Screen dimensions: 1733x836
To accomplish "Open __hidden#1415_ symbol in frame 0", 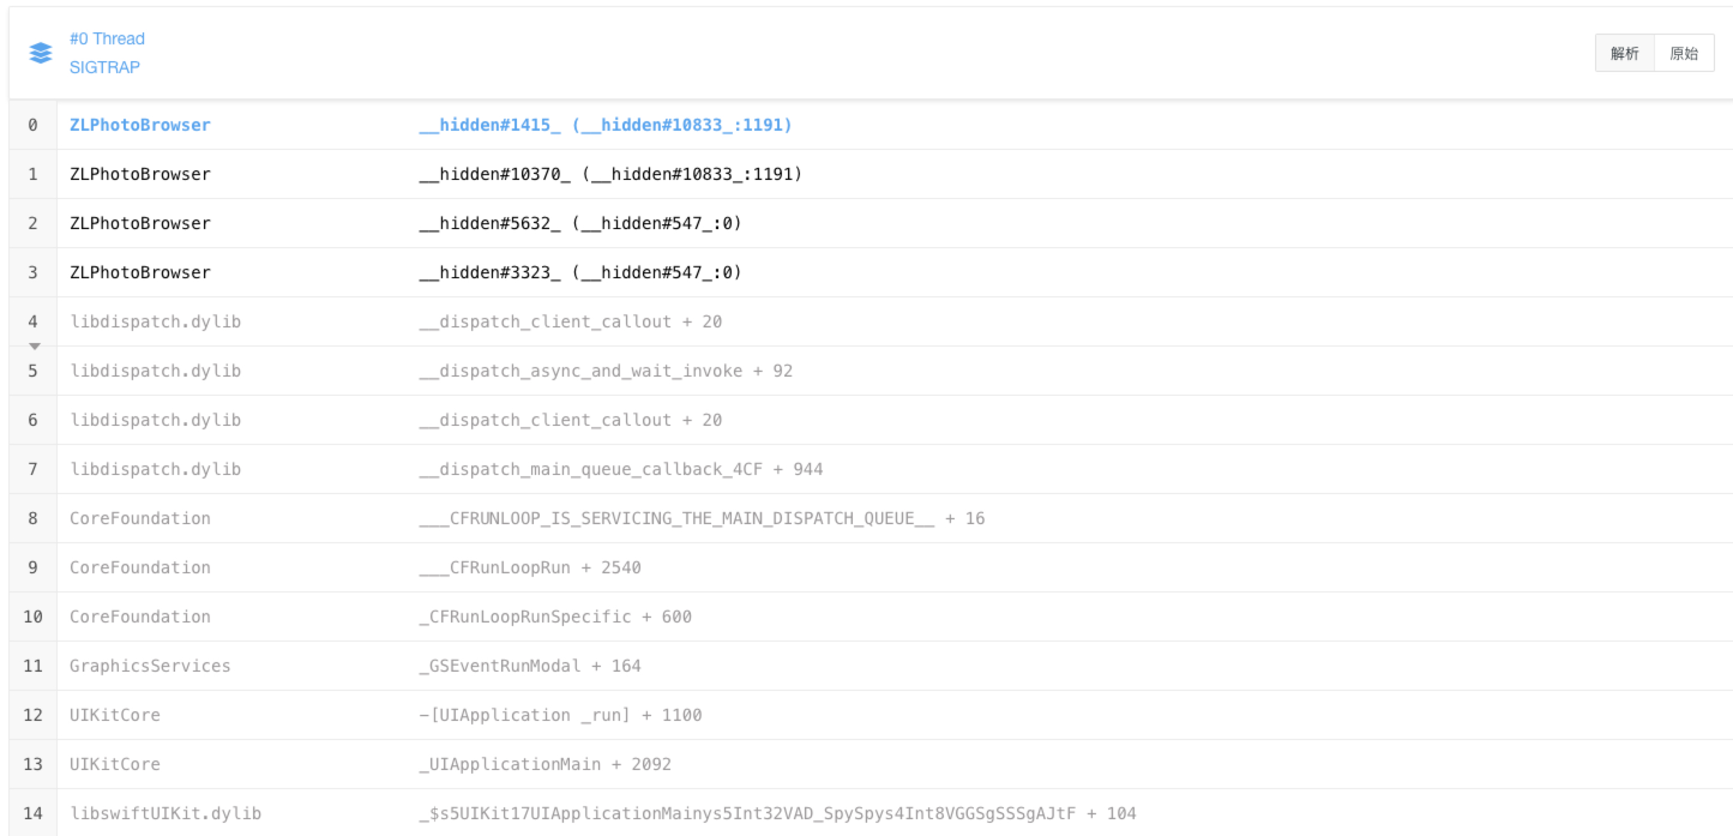I will (490, 125).
